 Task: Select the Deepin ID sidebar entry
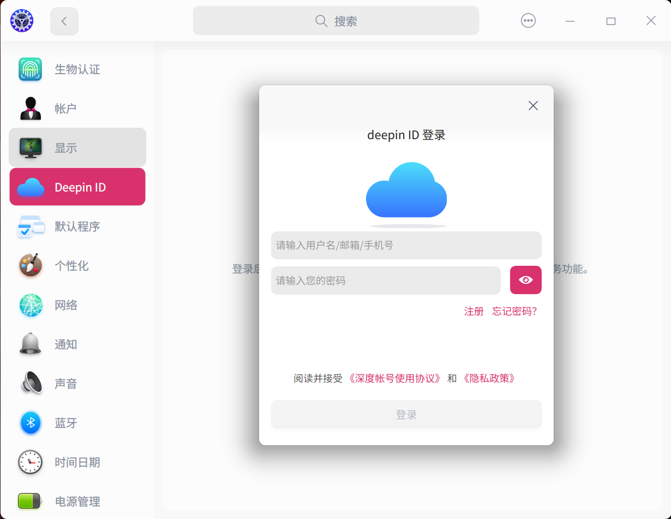coord(77,187)
